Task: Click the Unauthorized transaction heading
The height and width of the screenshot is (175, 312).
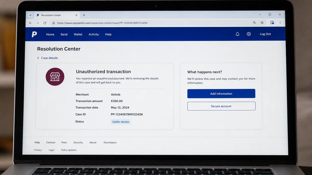Action: 103,72
